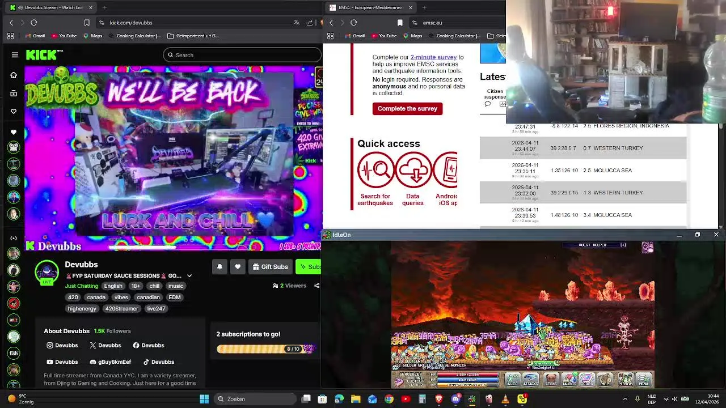Click the Kick search field
Image resolution: width=726 pixels, height=408 pixels.
[x=242, y=55]
